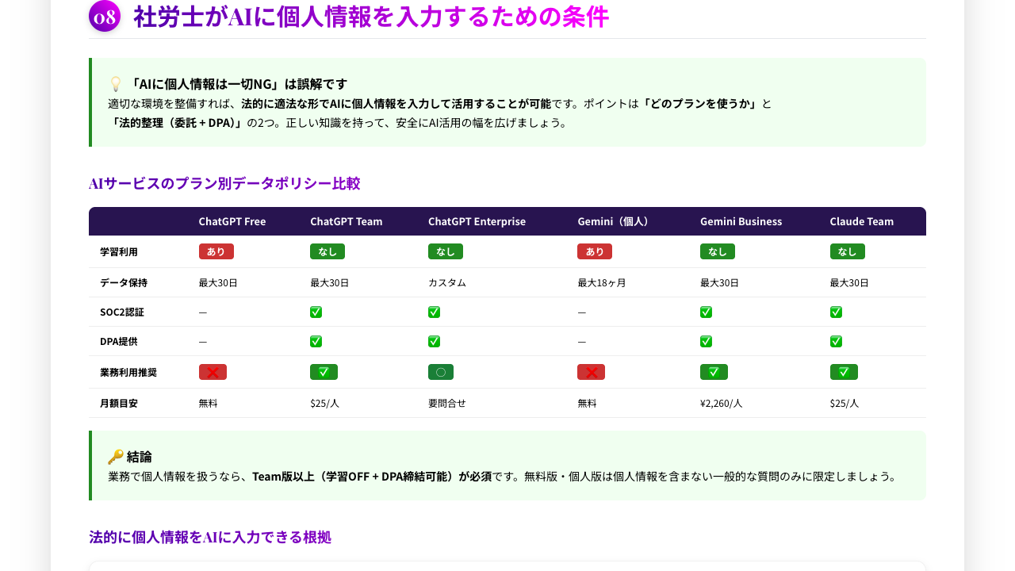This screenshot has width=1015, height=571.
Task: Click the カスタム data retention cell
Action: pos(447,283)
